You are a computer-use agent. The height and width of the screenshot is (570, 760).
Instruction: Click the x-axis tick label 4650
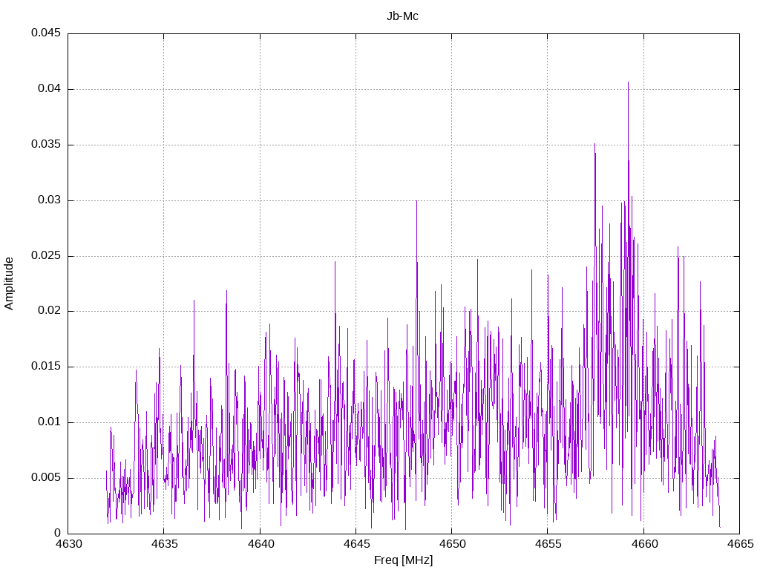[x=452, y=544]
